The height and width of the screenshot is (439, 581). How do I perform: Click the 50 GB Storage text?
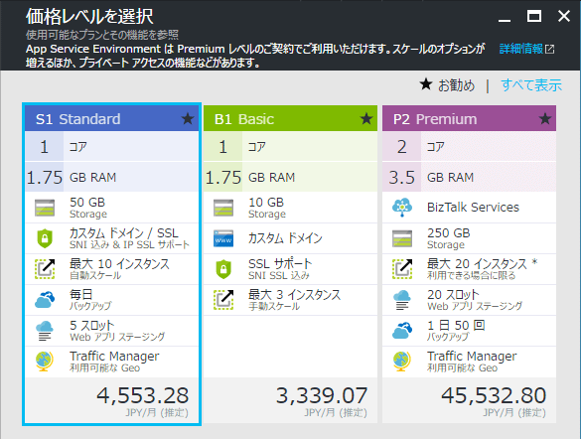tap(88, 208)
